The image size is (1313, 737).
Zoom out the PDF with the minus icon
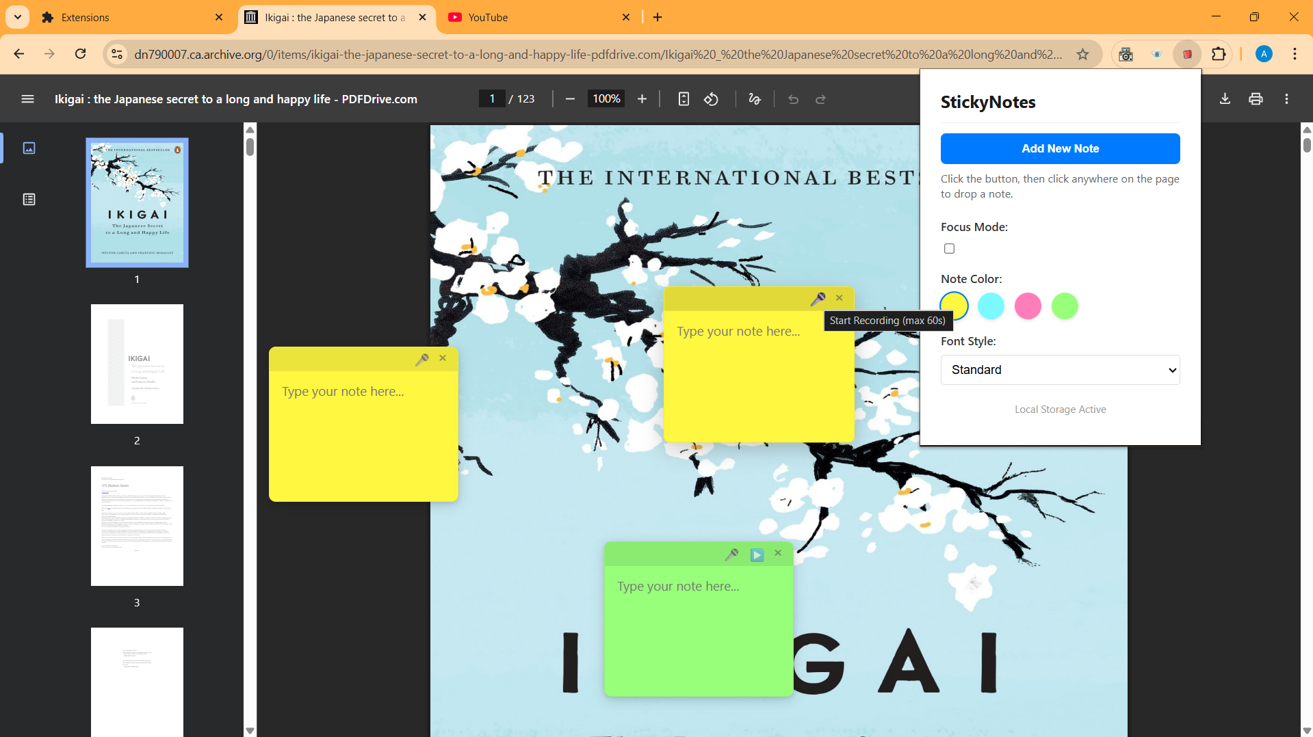tap(570, 99)
